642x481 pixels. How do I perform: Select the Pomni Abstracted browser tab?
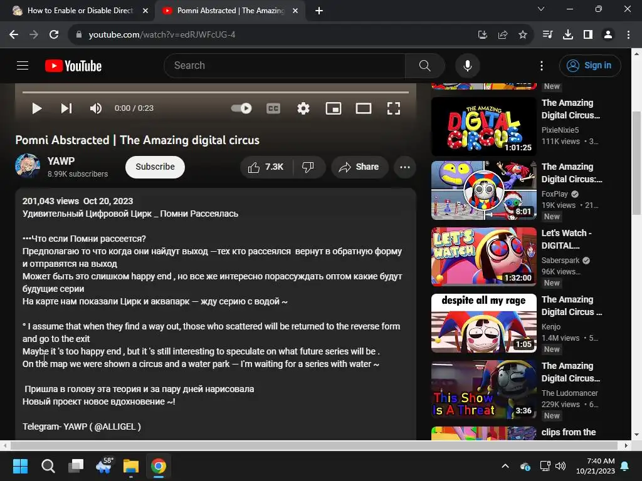pos(231,11)
